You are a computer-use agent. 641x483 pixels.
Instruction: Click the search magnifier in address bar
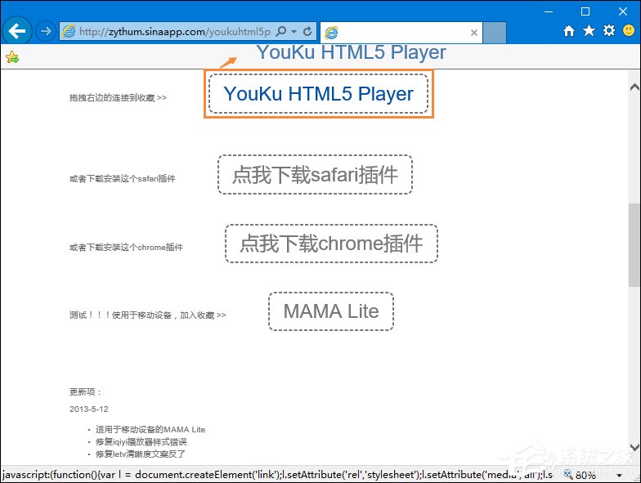[x=281, y=31]
